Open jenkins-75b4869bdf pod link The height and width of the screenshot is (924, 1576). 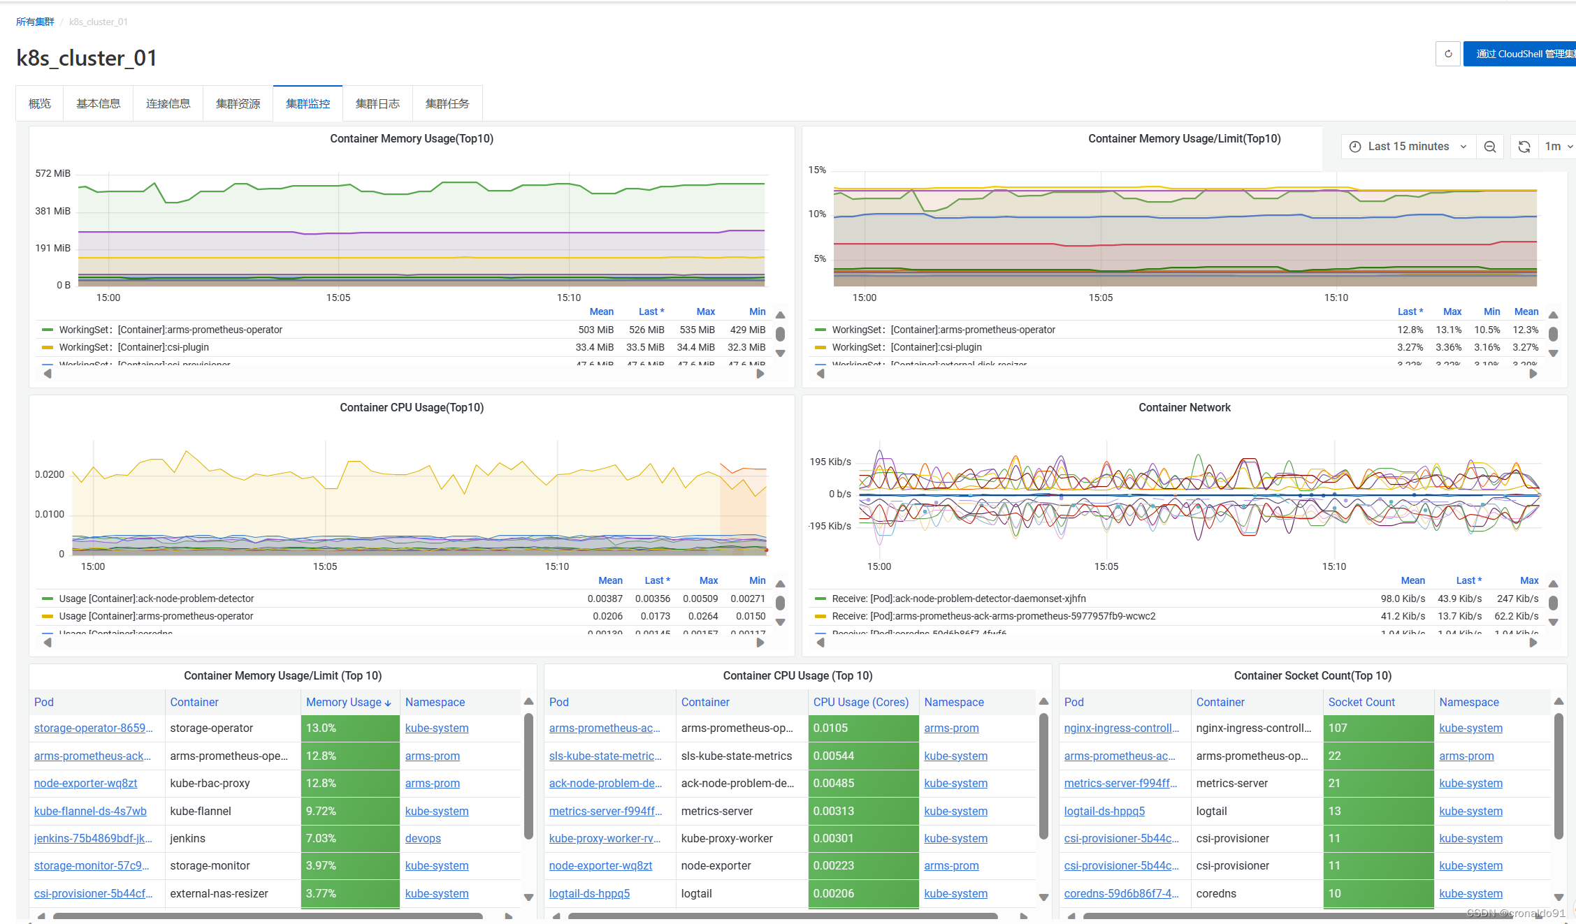point(93,838)
